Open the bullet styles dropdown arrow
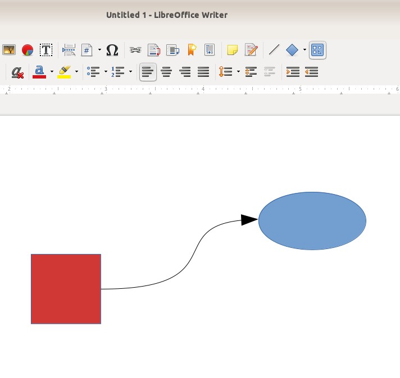Image resolution: width=400 pixels, height=378 pixels. (106, 72)
